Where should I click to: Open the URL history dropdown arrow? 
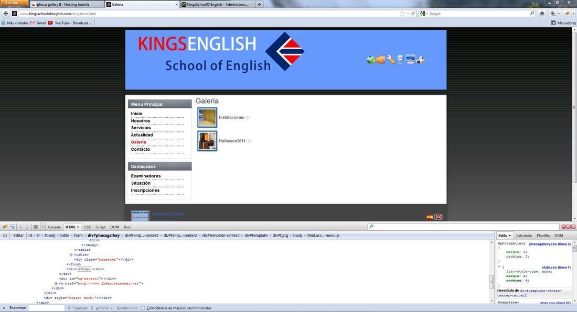(408, 14)
